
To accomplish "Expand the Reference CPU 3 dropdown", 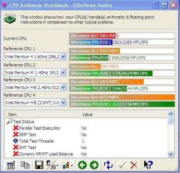I will (x=63, y=87).
